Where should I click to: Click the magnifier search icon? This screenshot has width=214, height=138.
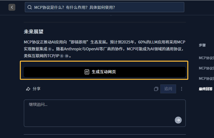point(30,7)
